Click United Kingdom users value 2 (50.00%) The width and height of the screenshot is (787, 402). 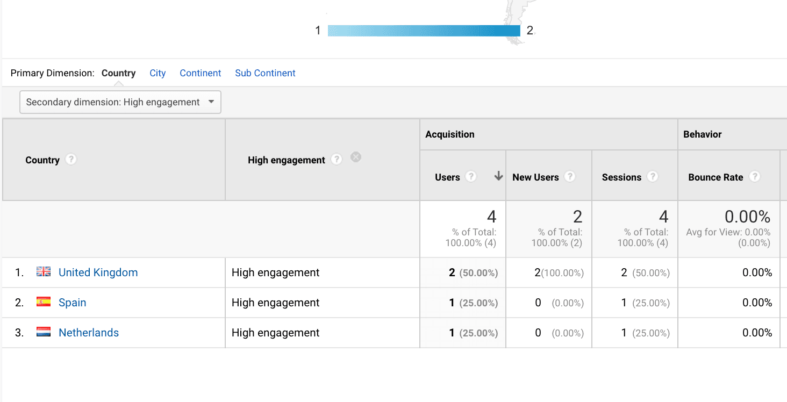(x=474, y=272)
